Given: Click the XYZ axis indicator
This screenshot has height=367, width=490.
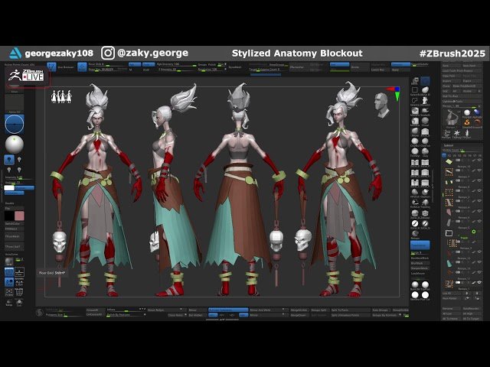Looking at the screenshot, I should pos(394,93).
